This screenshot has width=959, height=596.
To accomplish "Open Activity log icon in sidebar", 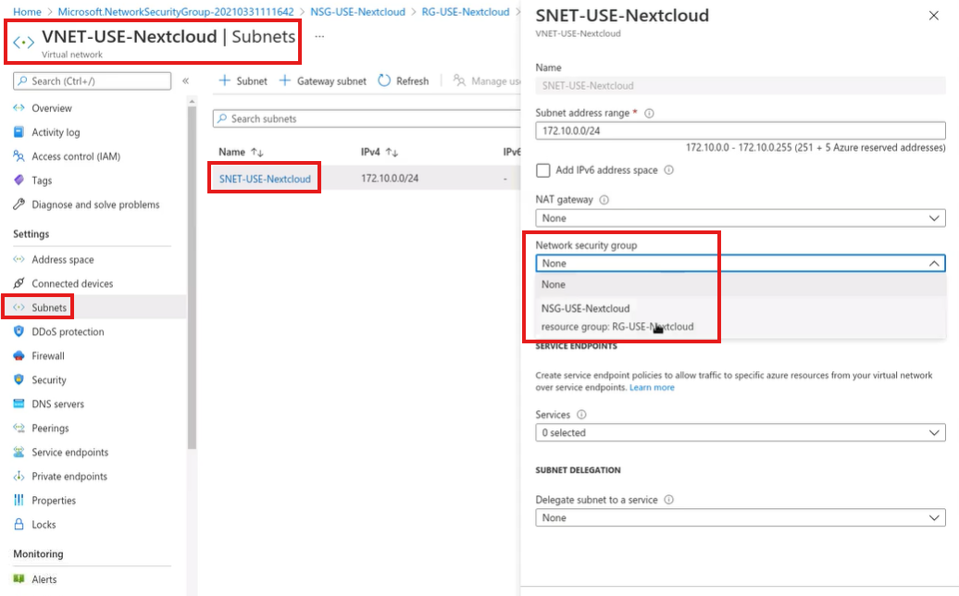I will click(x=19, y=132).
